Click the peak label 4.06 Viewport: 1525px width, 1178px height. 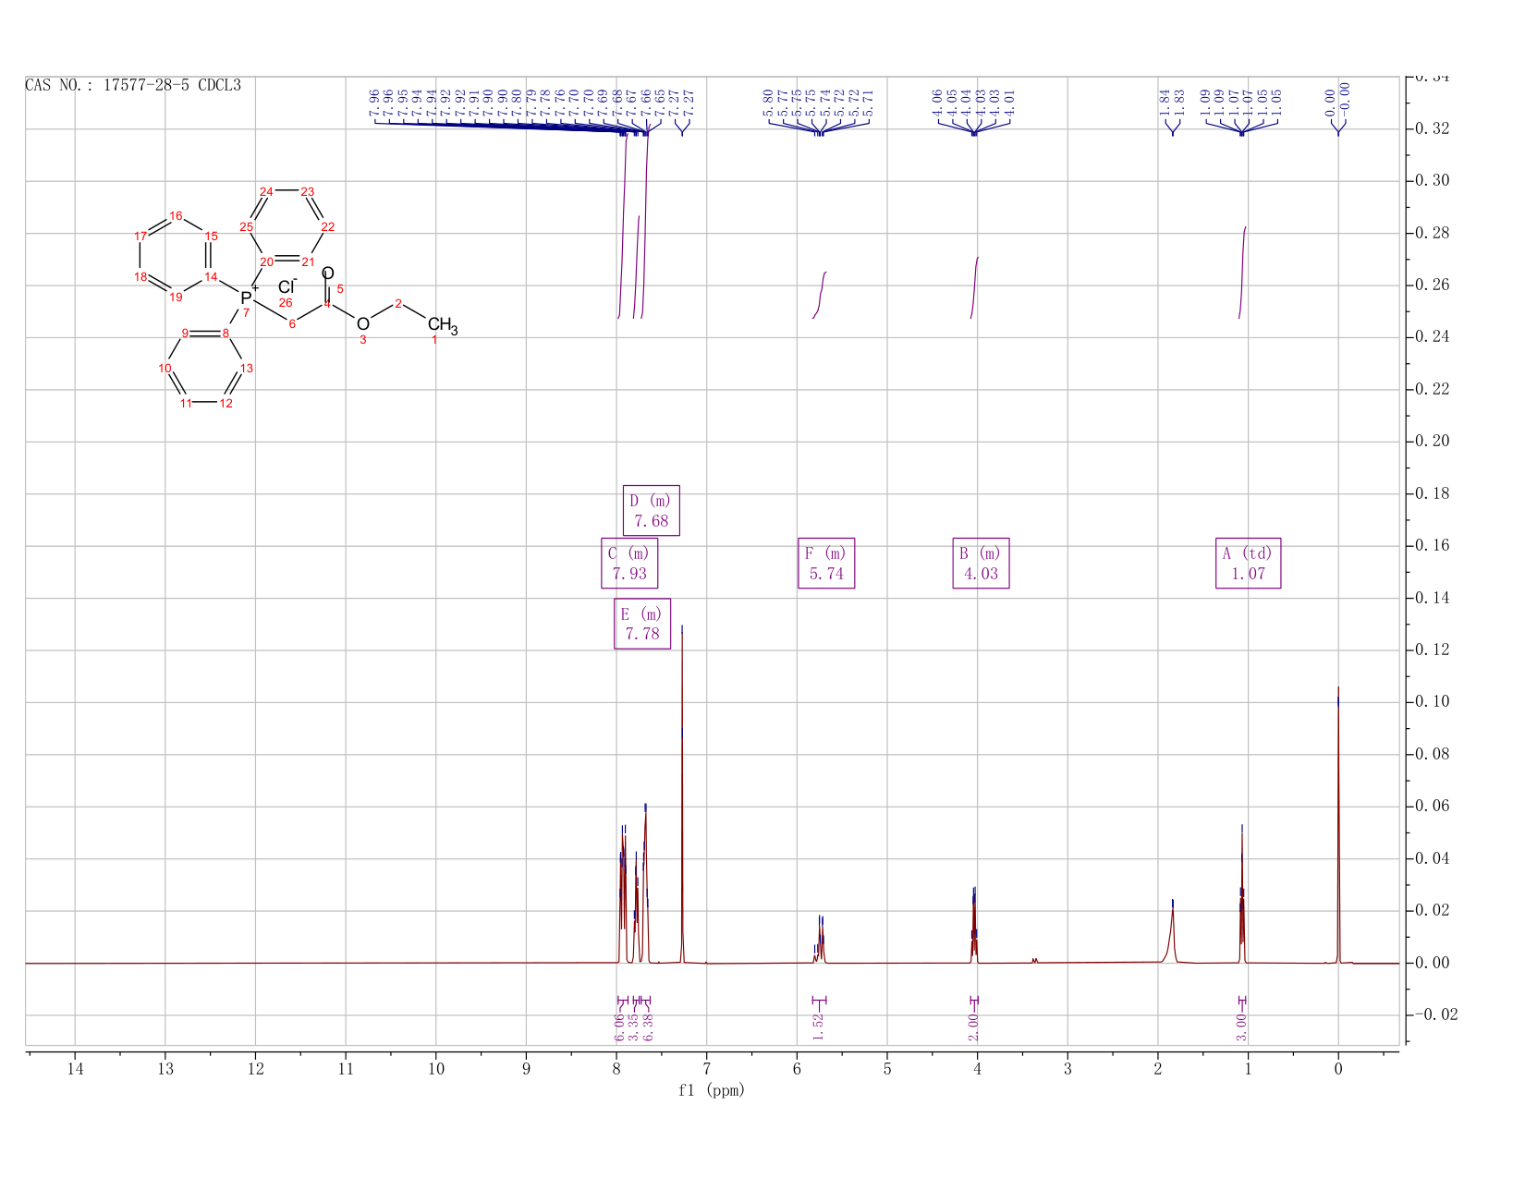[x=937, y=102]
